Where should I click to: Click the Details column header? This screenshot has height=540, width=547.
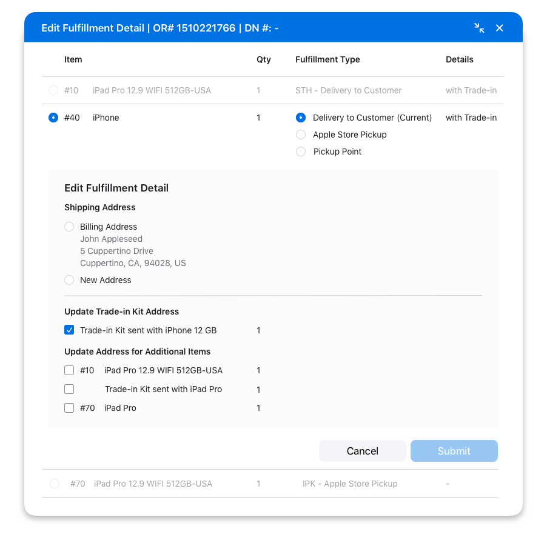point(460,59)
